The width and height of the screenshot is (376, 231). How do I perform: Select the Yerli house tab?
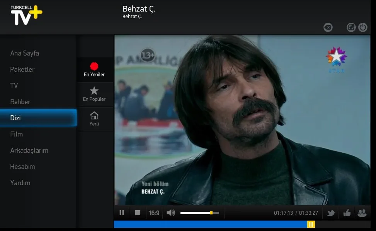94,119
